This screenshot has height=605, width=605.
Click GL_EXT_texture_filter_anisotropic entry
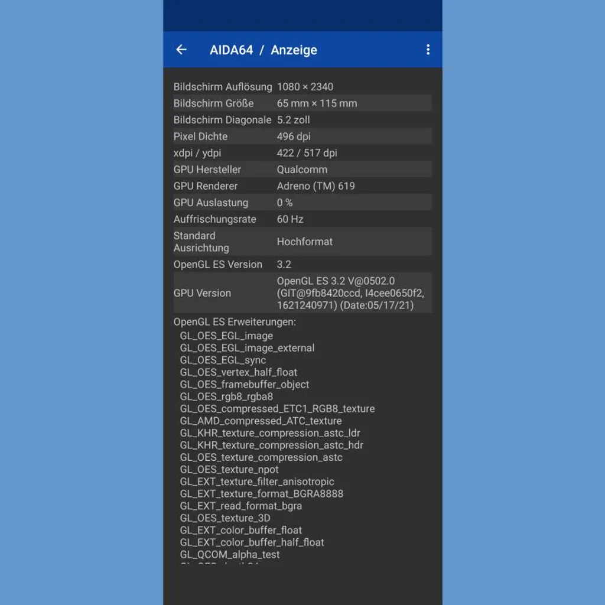pyautogui.click(x=257, y=482)
